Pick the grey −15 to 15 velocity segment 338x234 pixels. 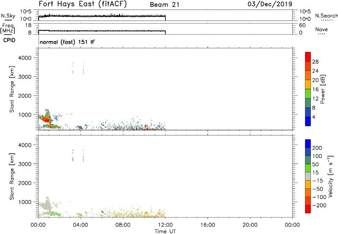[x=308, y=176]
